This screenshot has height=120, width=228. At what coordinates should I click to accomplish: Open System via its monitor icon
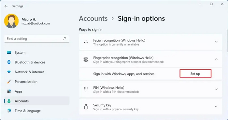point(9,53)
